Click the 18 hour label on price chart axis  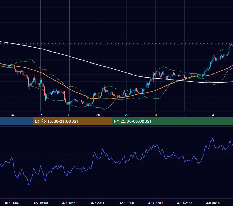pos(70,115)
